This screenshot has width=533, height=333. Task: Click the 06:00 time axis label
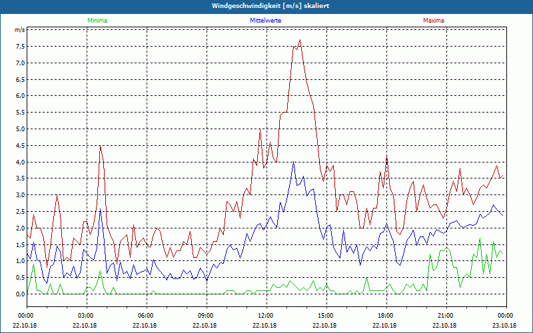point(145,316)
